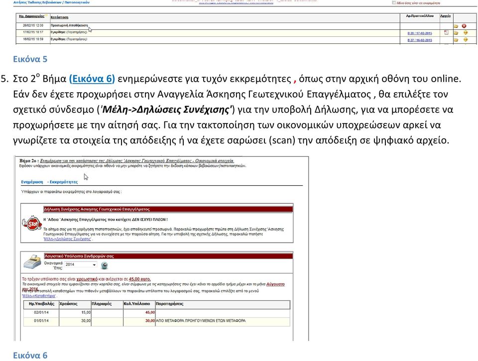Viewport: 478px width, 361px height.
Task: Click refresh icon beside the year selector
Action: click(104, 265)
